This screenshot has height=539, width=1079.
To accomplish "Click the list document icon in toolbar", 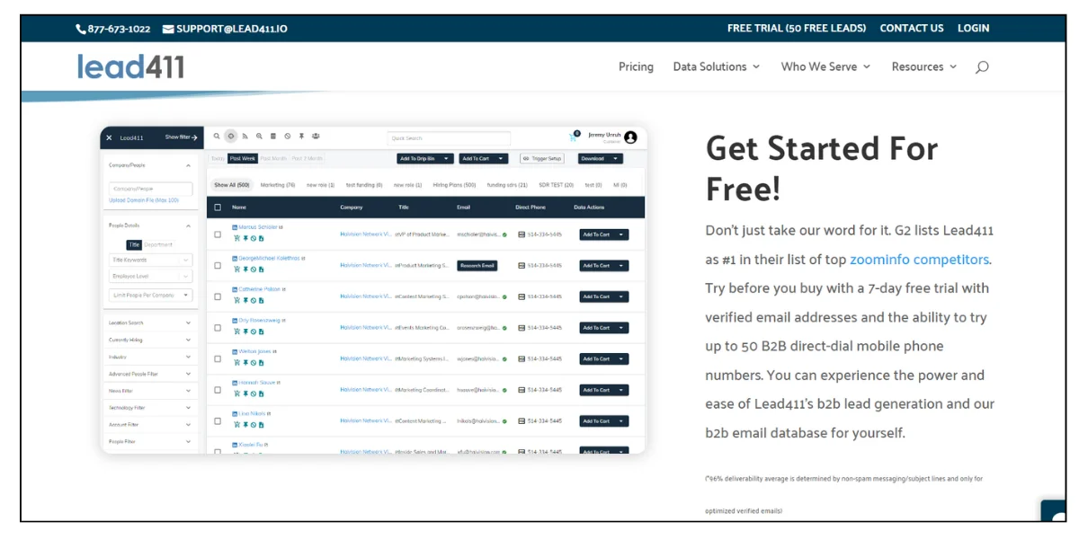I will pyautogui.click(x=273, y=137).
